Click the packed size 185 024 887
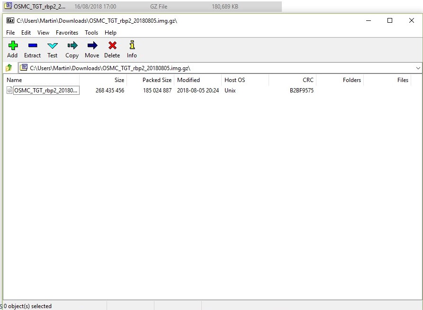 (x=157, y=91)
